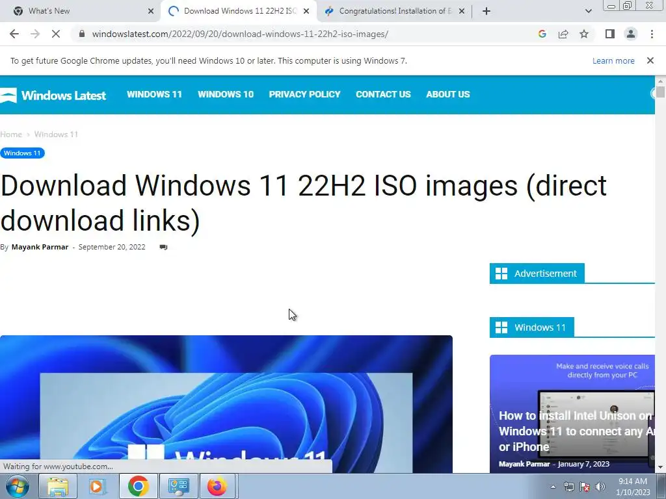Click the address bar URL
Image resolution: width=666 pixels, height=499 pixels.
240,34
